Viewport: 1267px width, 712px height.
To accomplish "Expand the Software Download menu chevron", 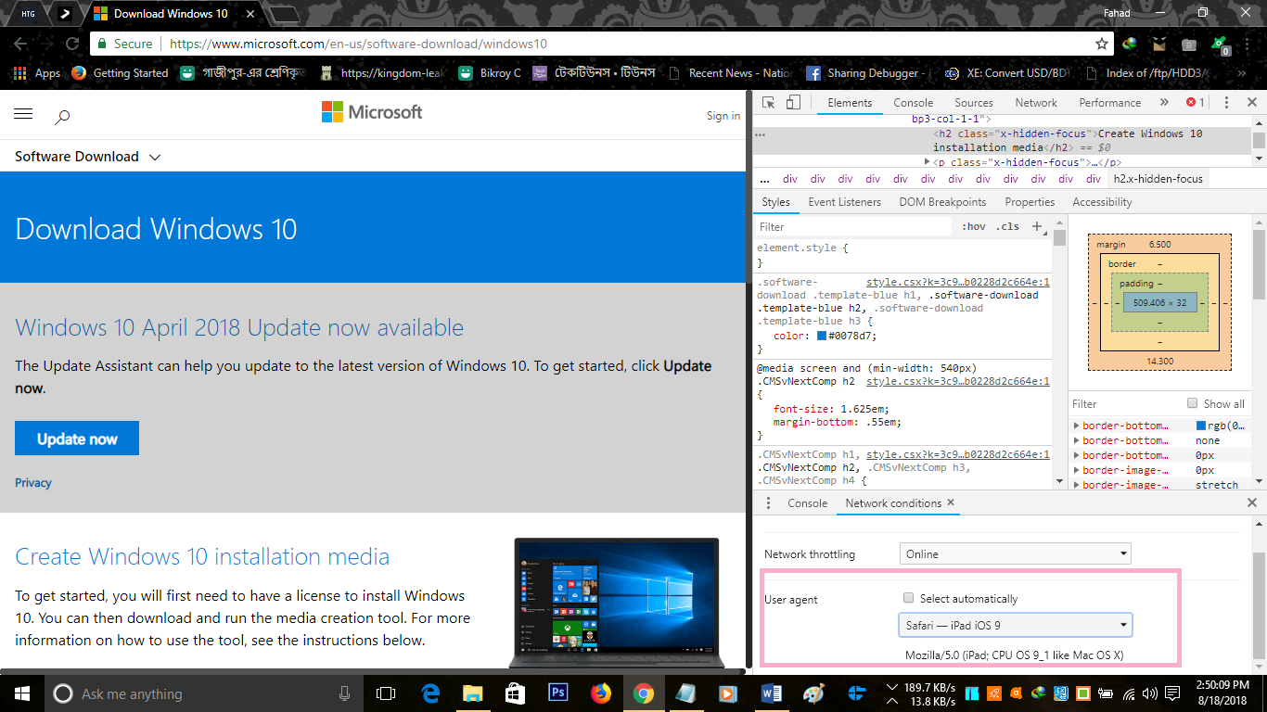I will point(155,158).
